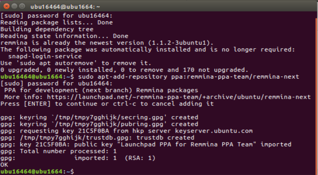318x175 pixels.
Task: Click the snapd-login-service package name
Action: 45,56
